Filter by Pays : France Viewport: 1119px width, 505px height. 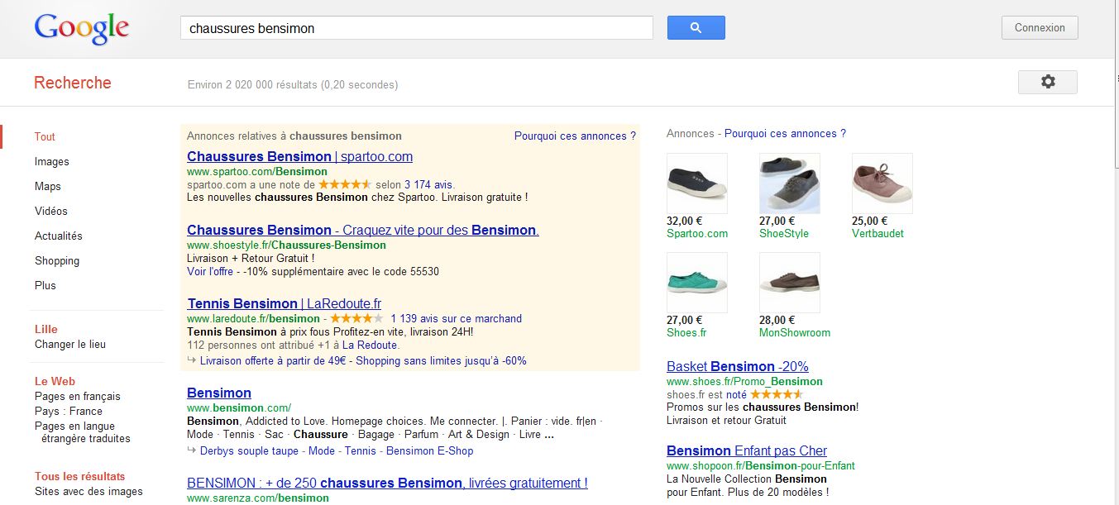[69, 412]
